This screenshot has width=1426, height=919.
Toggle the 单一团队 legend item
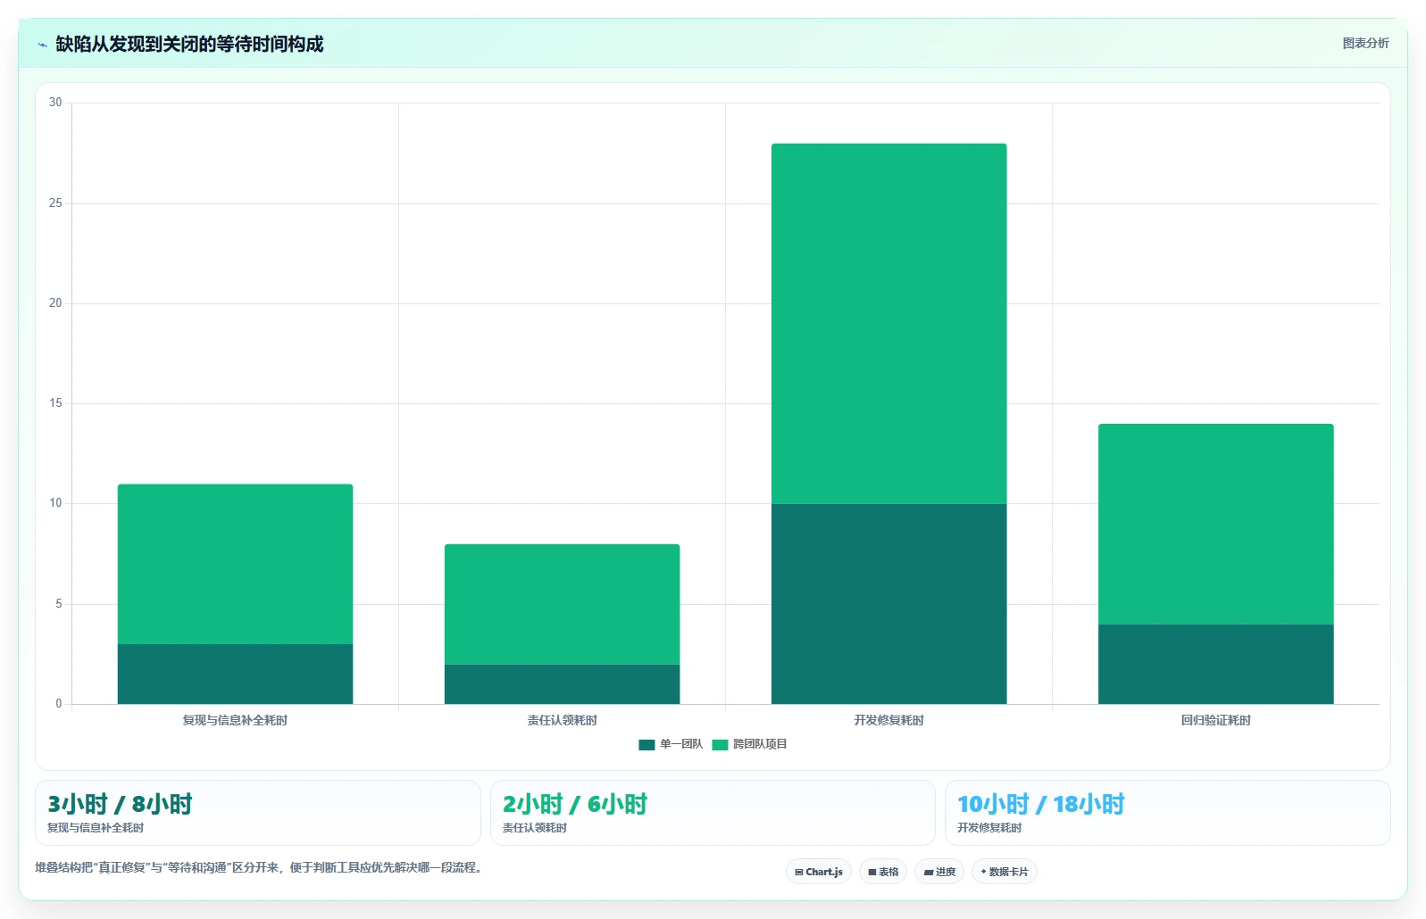pos(671,744)
